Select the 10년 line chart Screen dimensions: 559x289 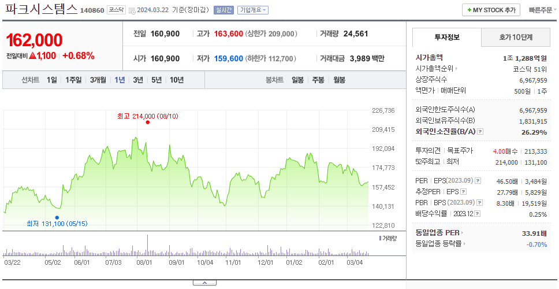[177, 80]
